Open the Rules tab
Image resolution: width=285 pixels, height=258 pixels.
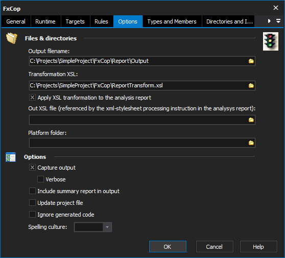[x=101, y=21]
